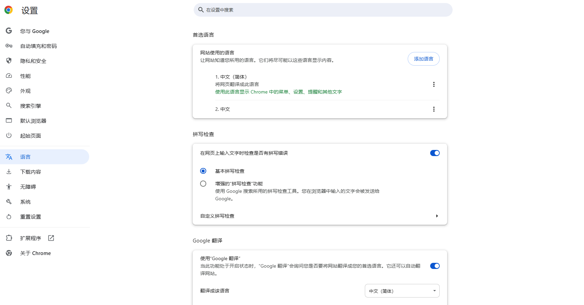
Task: Click the accessibility person icon
Action: tap(9, 187)
